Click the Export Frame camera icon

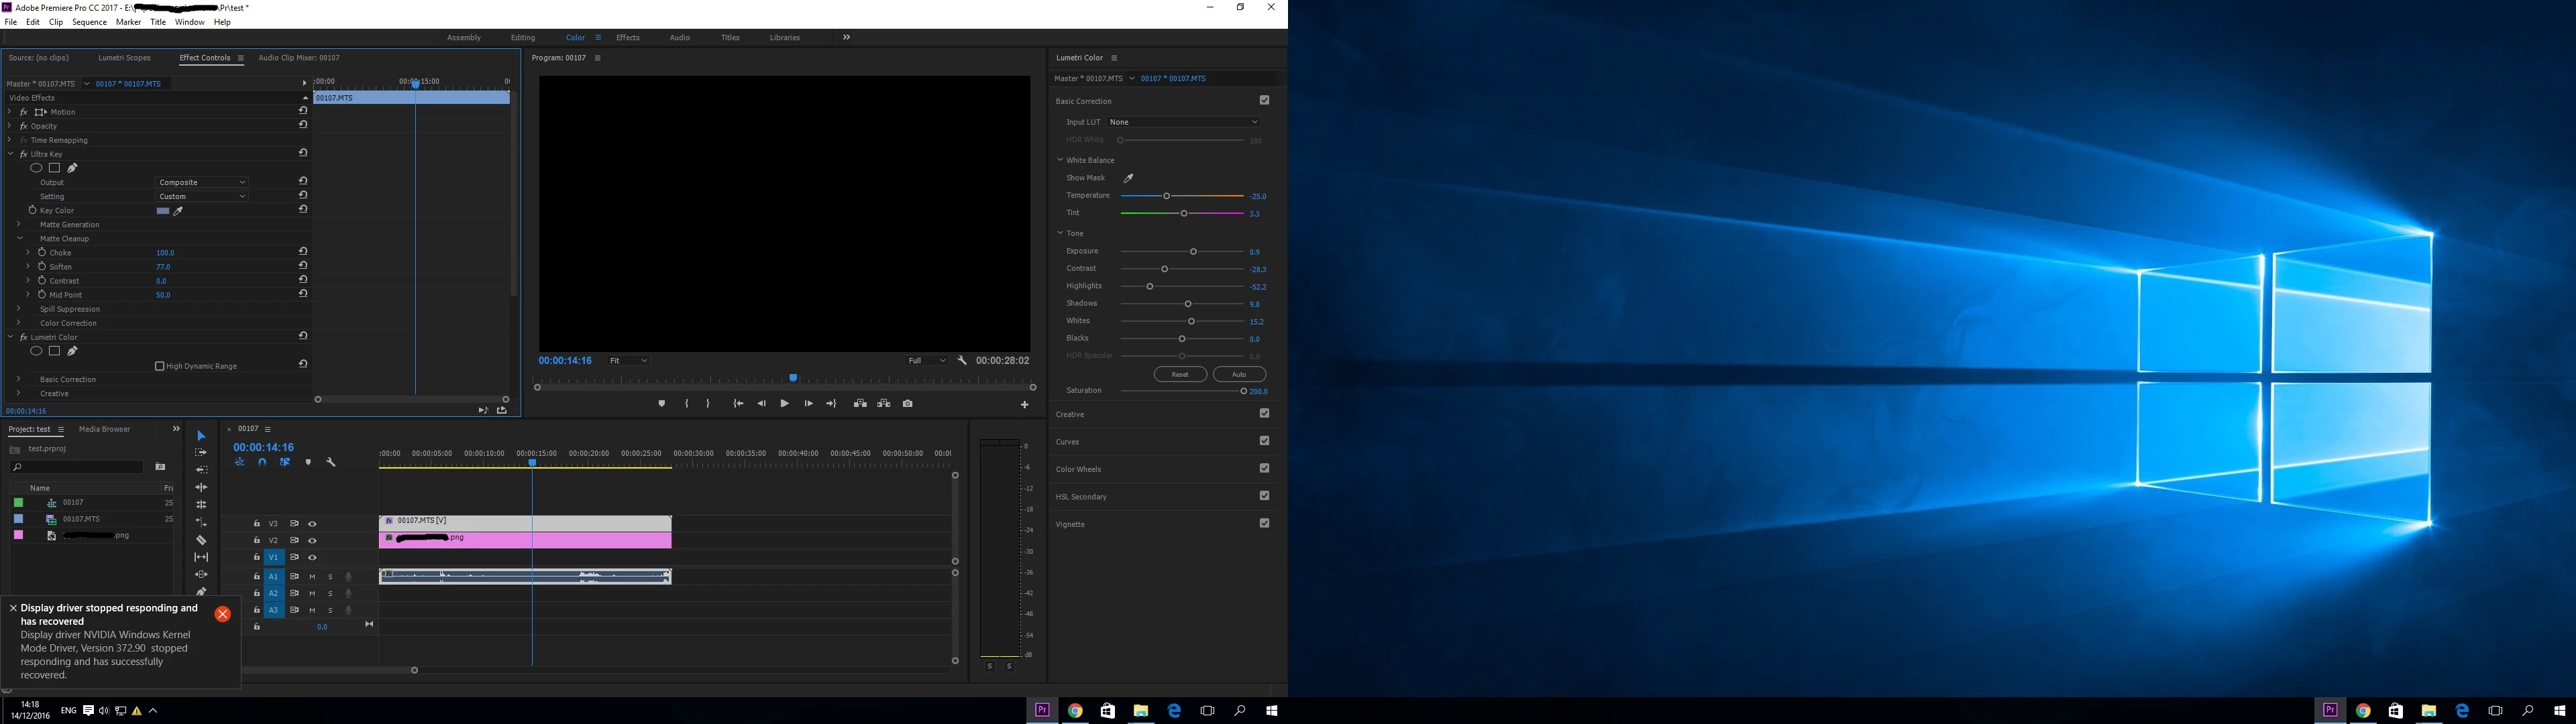point(907,404)
